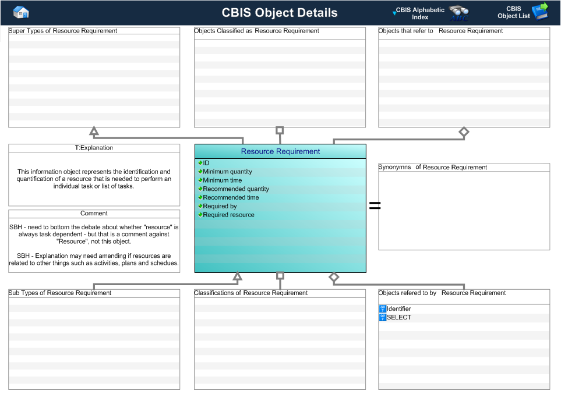Open CBIS Object List book icon
This screenshot has height=405, width=561.
coord(540,12)
